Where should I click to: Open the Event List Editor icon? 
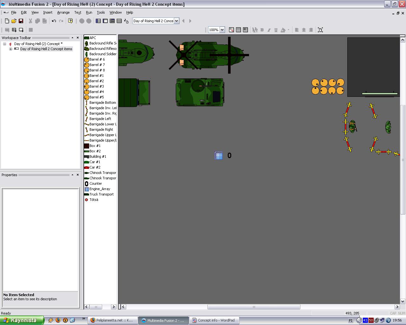119,21
